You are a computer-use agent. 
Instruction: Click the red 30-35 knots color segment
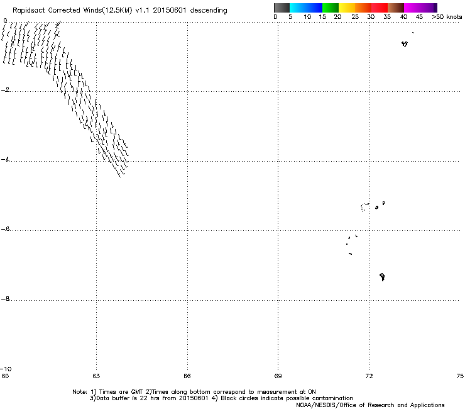pyautogui.click(x=380, y=8)
